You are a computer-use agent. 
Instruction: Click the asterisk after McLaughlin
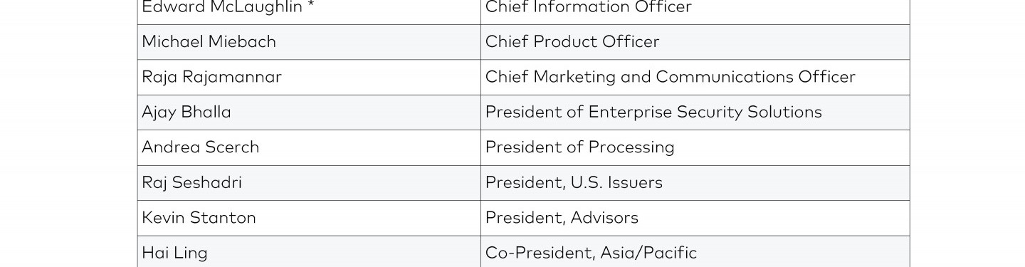pos(311,4)
